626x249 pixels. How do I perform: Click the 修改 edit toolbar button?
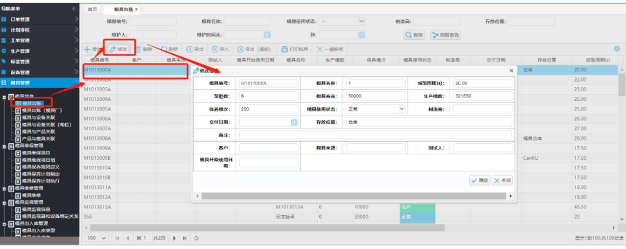pyautogui.click(x=118, y=50)
